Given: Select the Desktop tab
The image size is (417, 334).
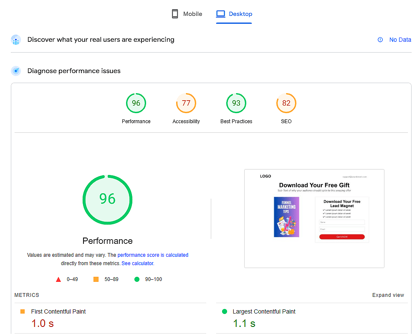Looking at the screenshot, I should [x=234, y=14].
